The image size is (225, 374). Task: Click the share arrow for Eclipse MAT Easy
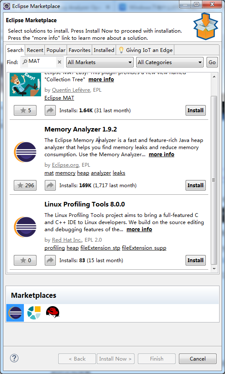click(x=50, y=111)
